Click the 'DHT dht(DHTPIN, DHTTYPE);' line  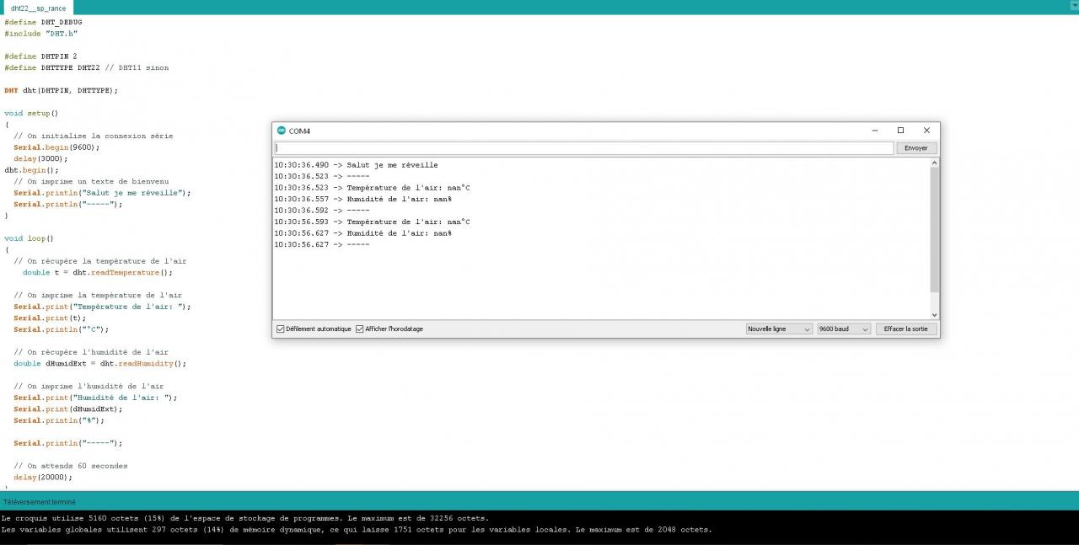(61, 90)
